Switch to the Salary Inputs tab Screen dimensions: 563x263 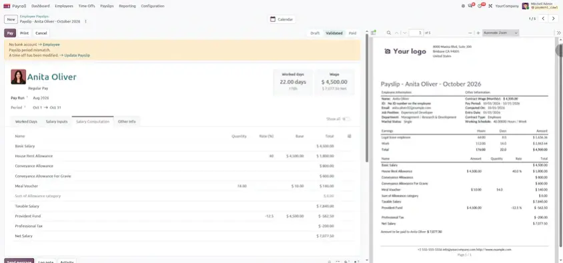[x=57, y=121]
